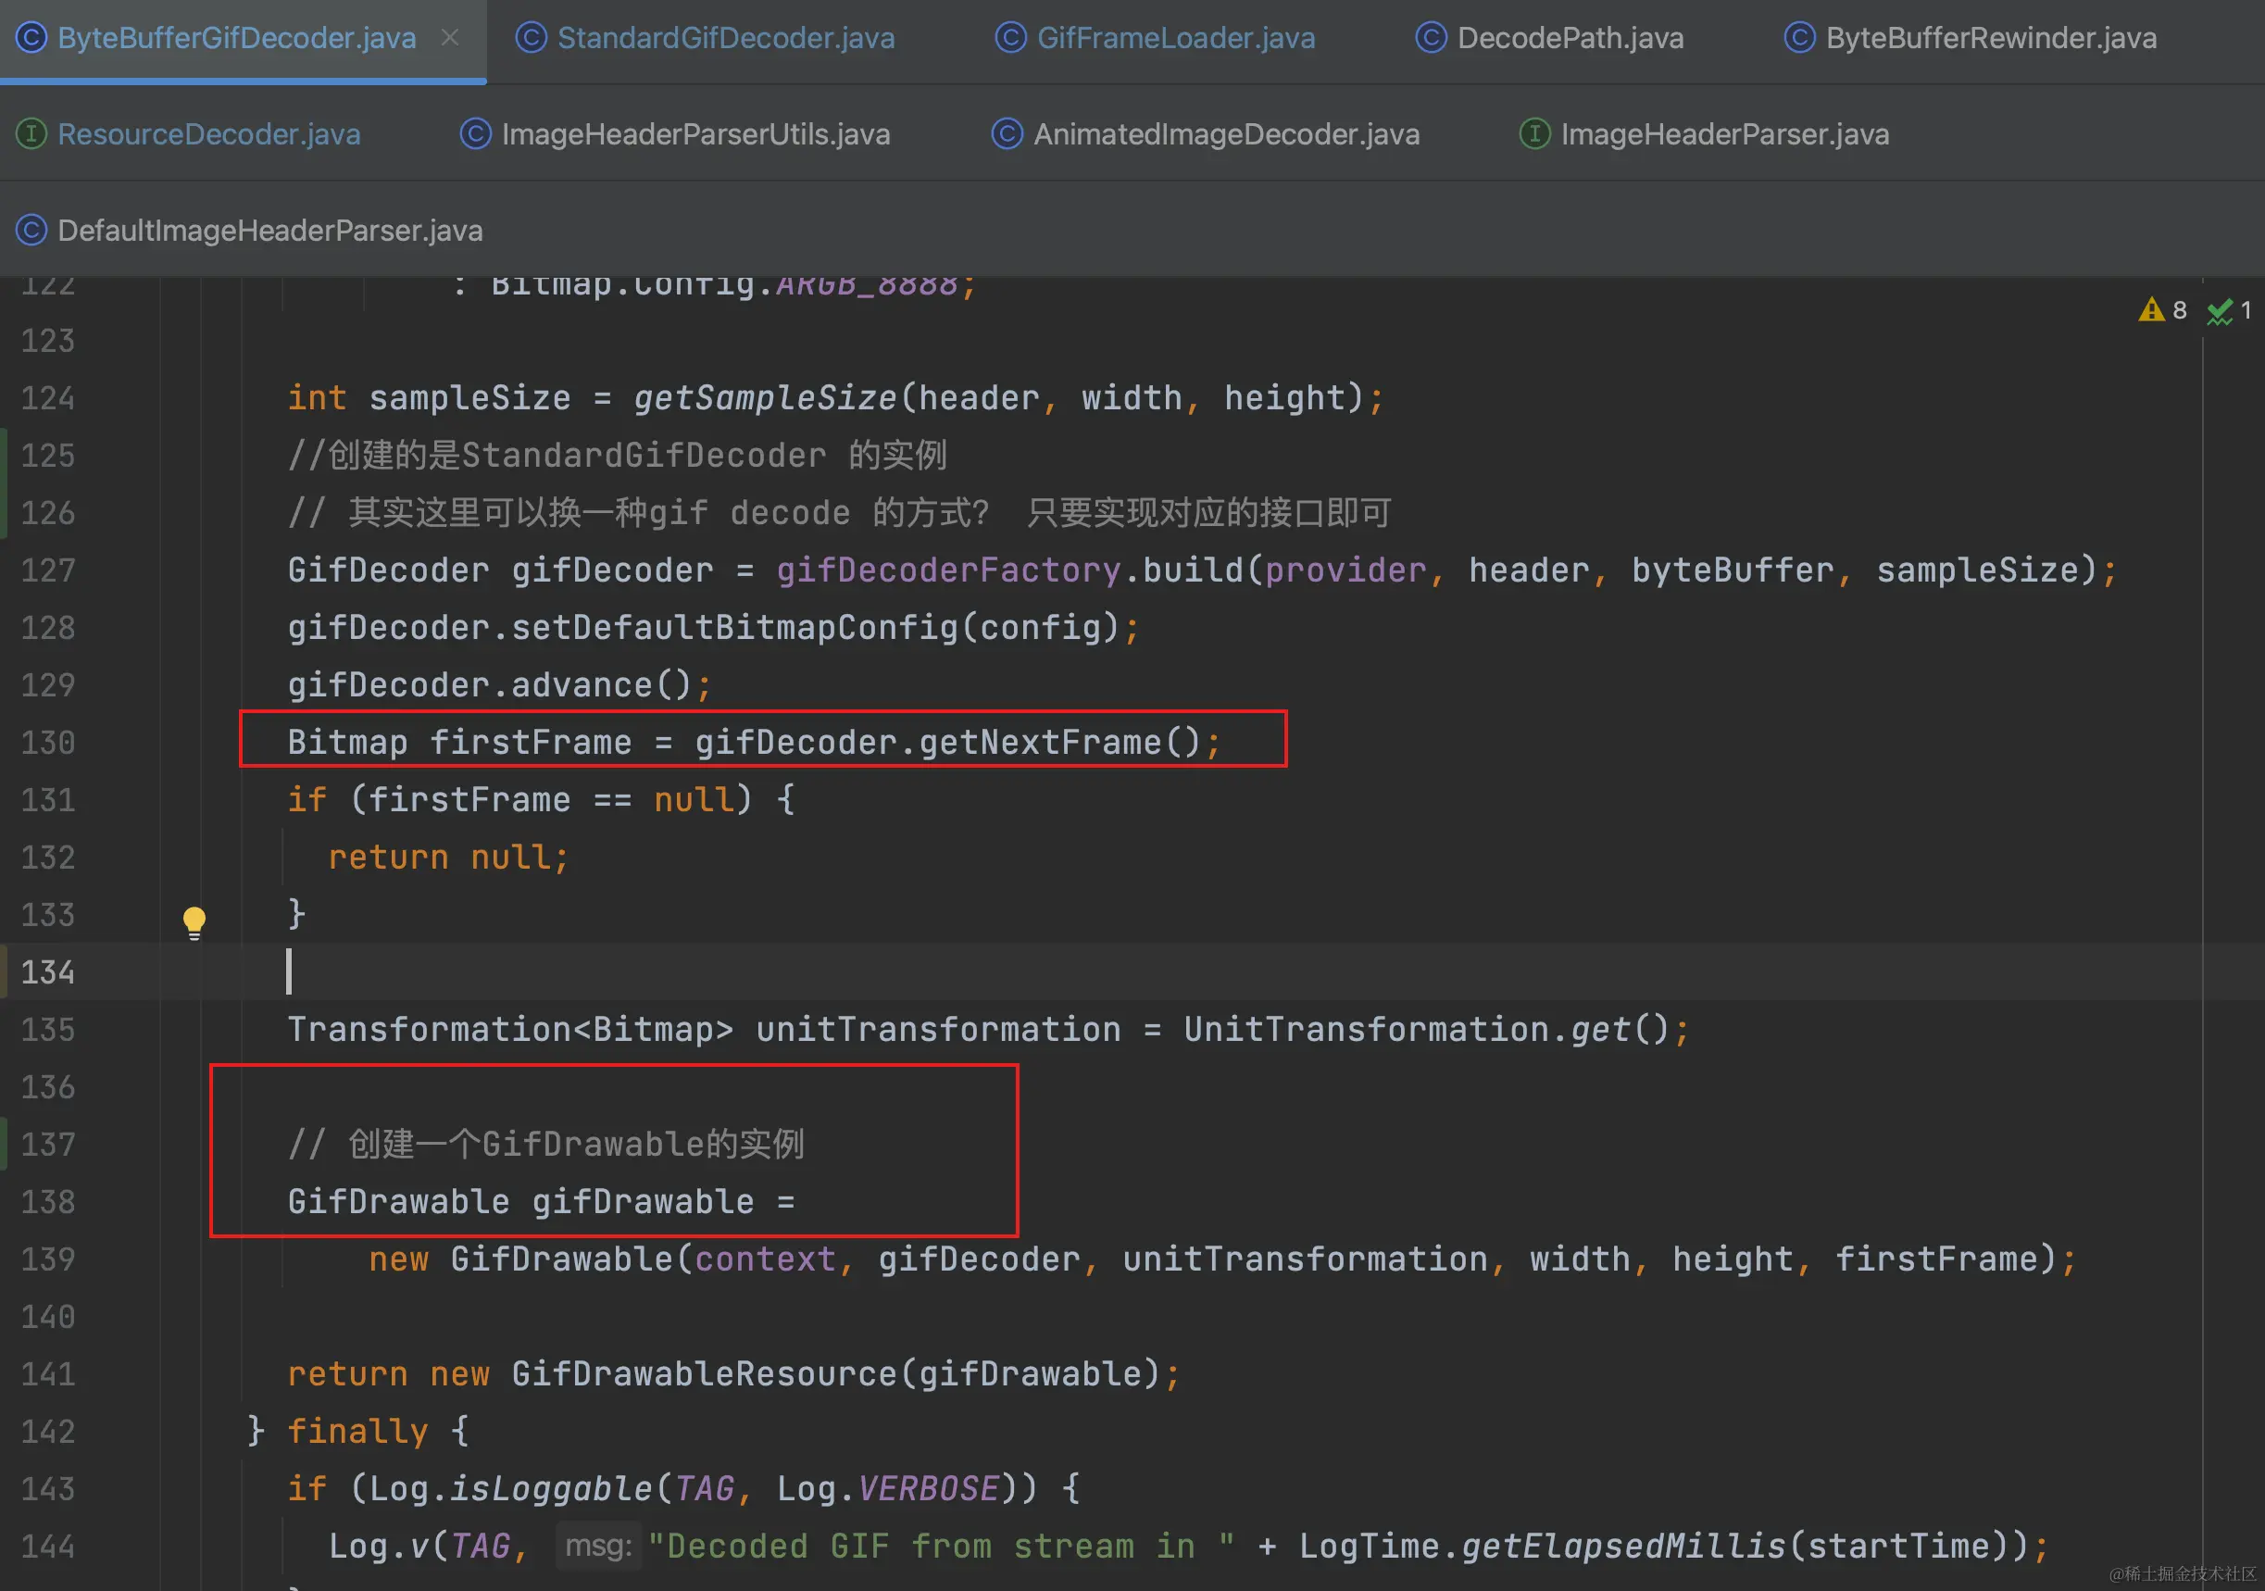Click the getSampleSize method call
This screenshot has width=2265, height=1591.
click(x=765, y=397)
